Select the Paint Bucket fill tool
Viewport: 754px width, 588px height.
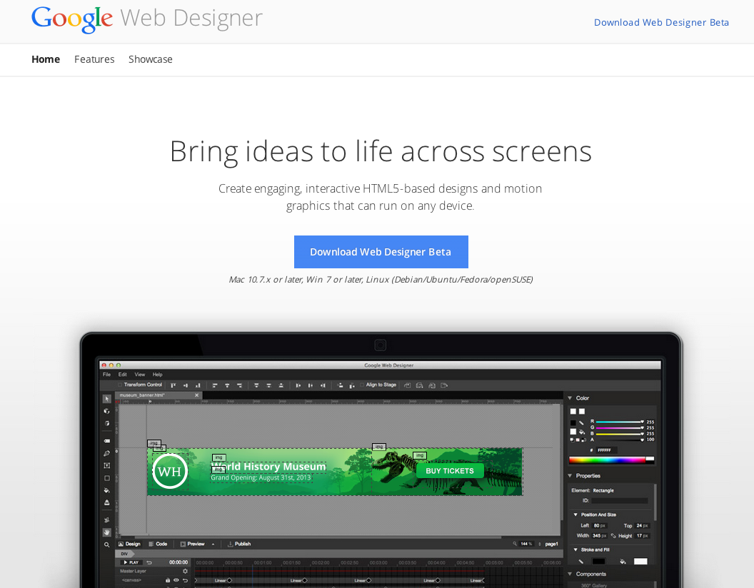(107, 490)
